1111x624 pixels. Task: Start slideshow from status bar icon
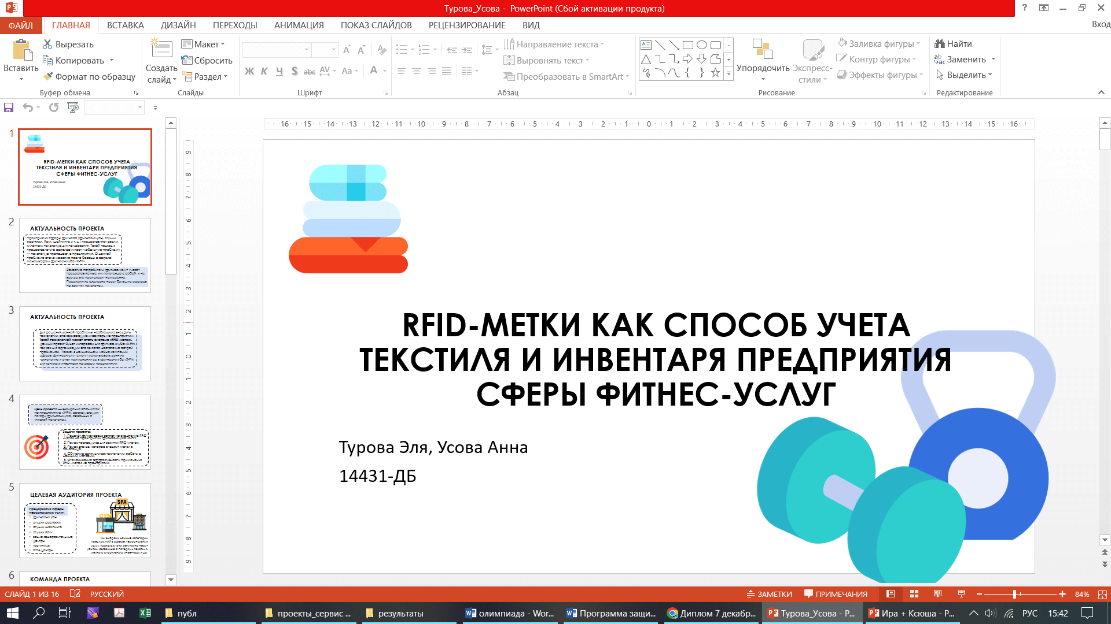[x=961, y=594]
